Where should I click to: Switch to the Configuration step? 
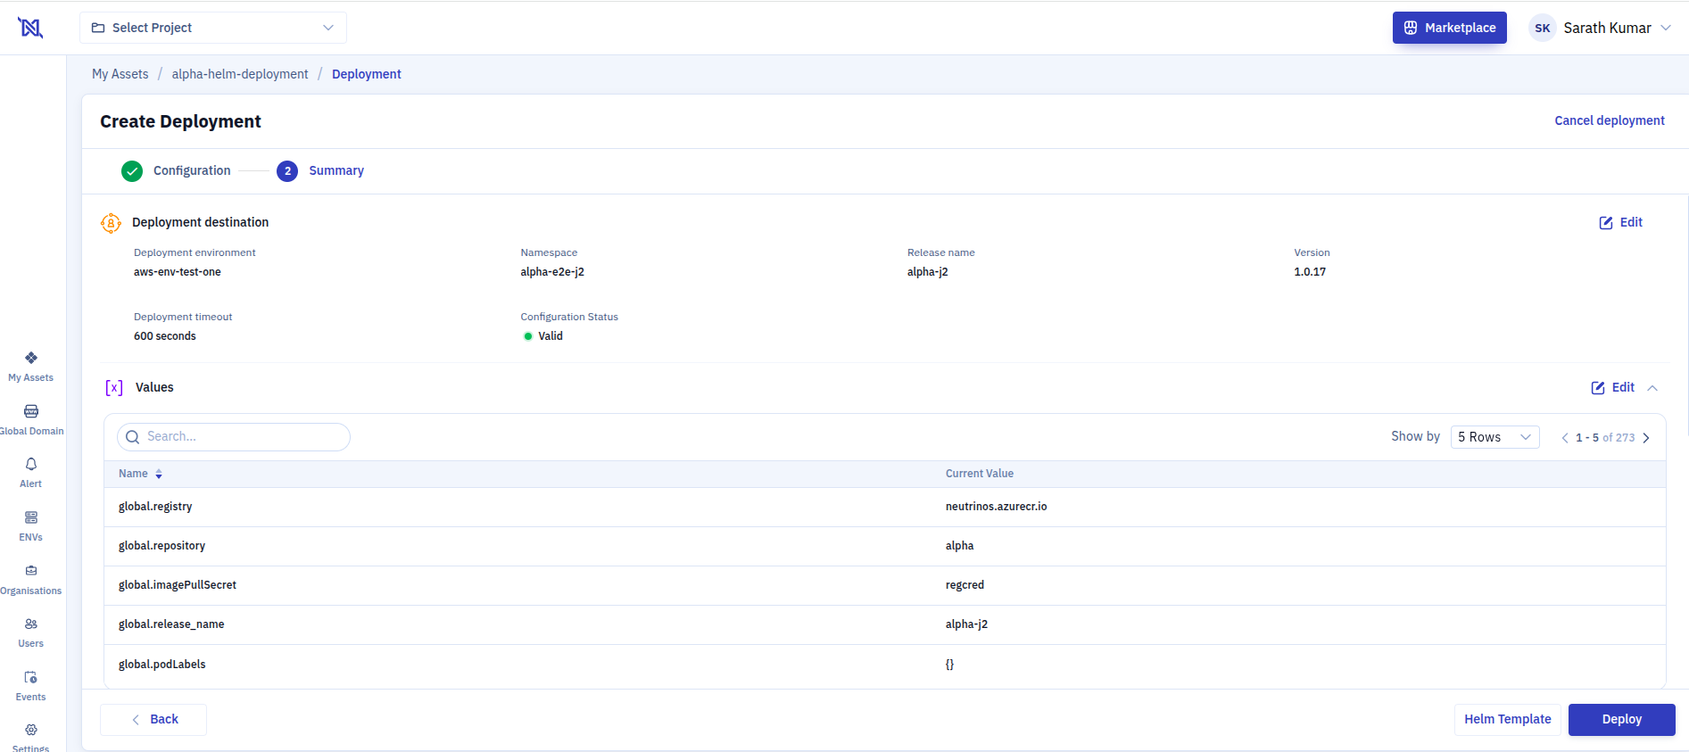[192, 170]
